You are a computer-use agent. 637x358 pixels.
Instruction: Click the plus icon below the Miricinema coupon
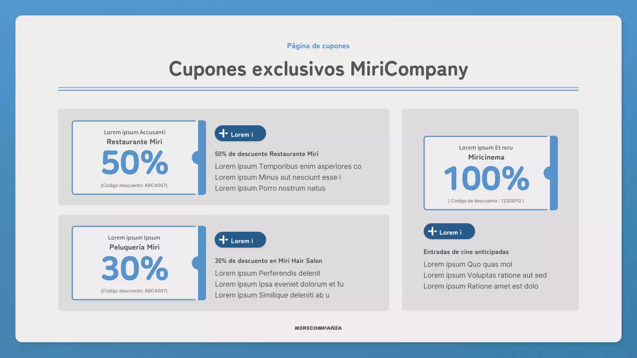433,232
